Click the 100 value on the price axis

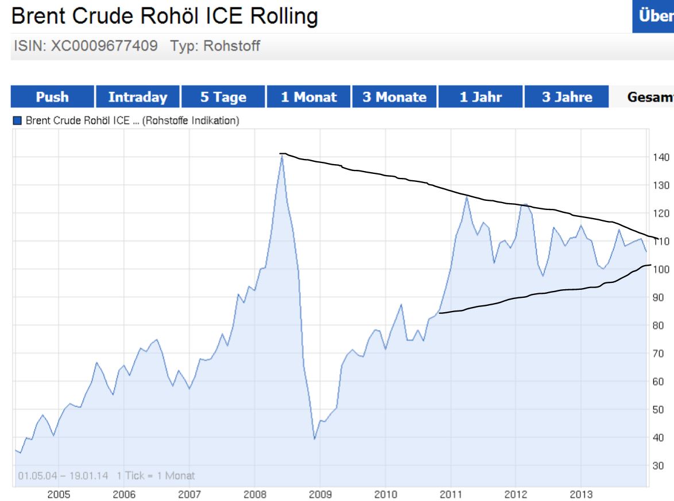(660, 269)
